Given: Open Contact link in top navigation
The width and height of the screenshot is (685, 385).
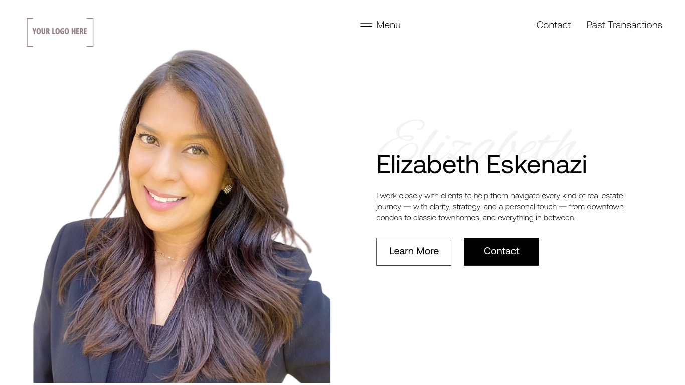Looking at the screenshot, I should tap(553, 25).
